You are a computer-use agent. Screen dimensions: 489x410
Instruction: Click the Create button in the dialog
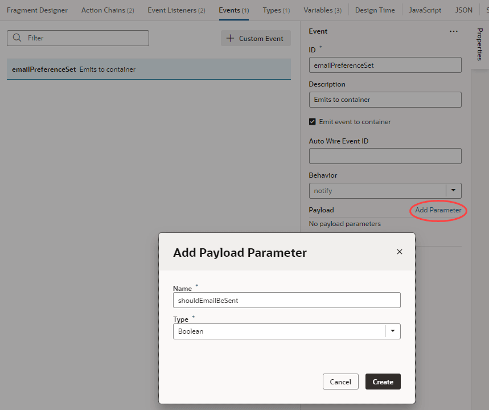383,382
